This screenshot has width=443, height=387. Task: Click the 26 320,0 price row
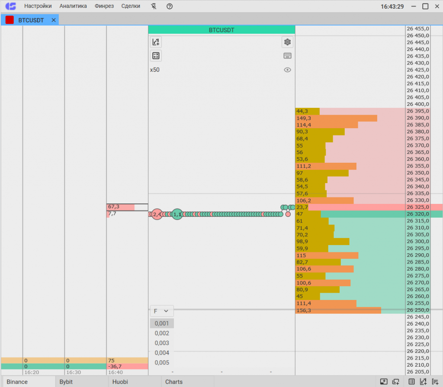[x=417, y=214]
